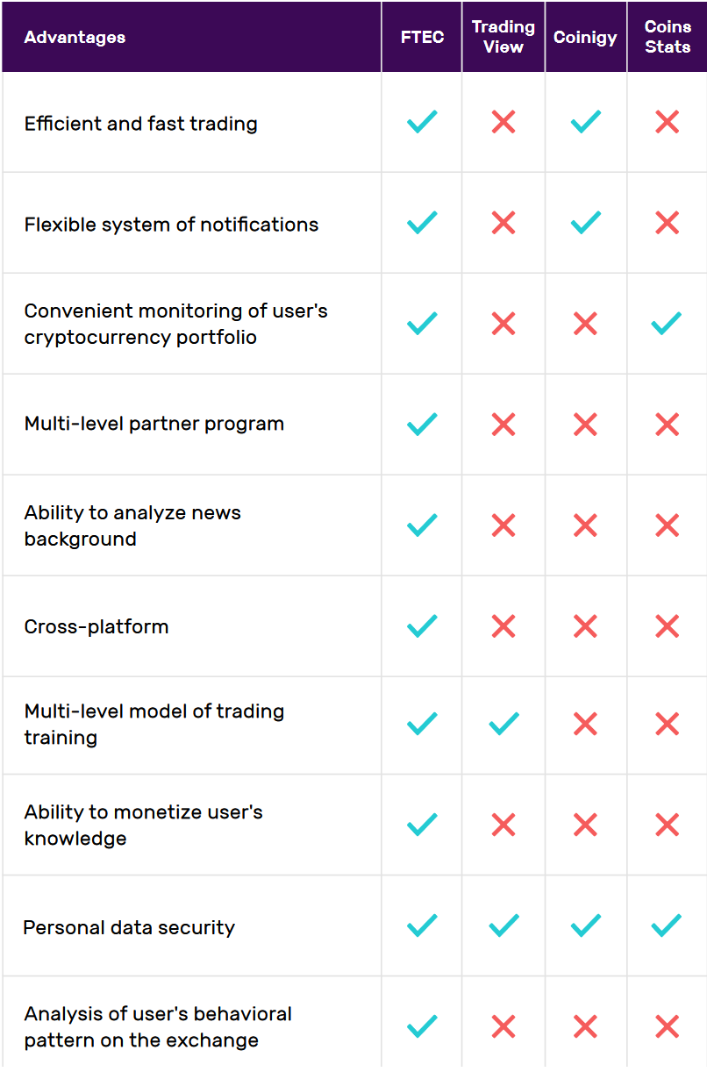Click FTEC checkmark for behavioral pattern analysis row
Image resolution: width=707 pixels, height=1079 pixels.
422,1026
